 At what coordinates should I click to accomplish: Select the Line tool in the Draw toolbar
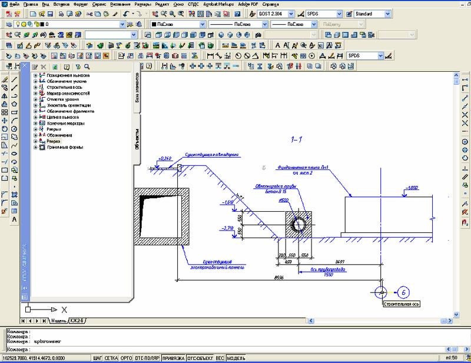pyautogui.click(x=14, y=79)
